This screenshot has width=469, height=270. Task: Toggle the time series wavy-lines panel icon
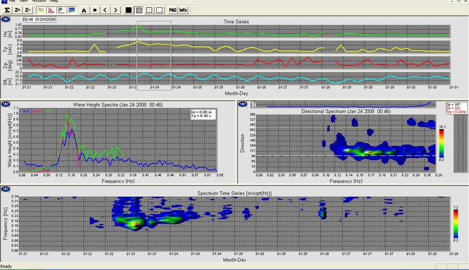pyautogui.click(x=41, y=10)
